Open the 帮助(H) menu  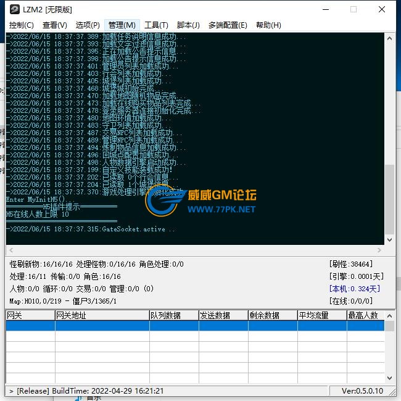268,25
